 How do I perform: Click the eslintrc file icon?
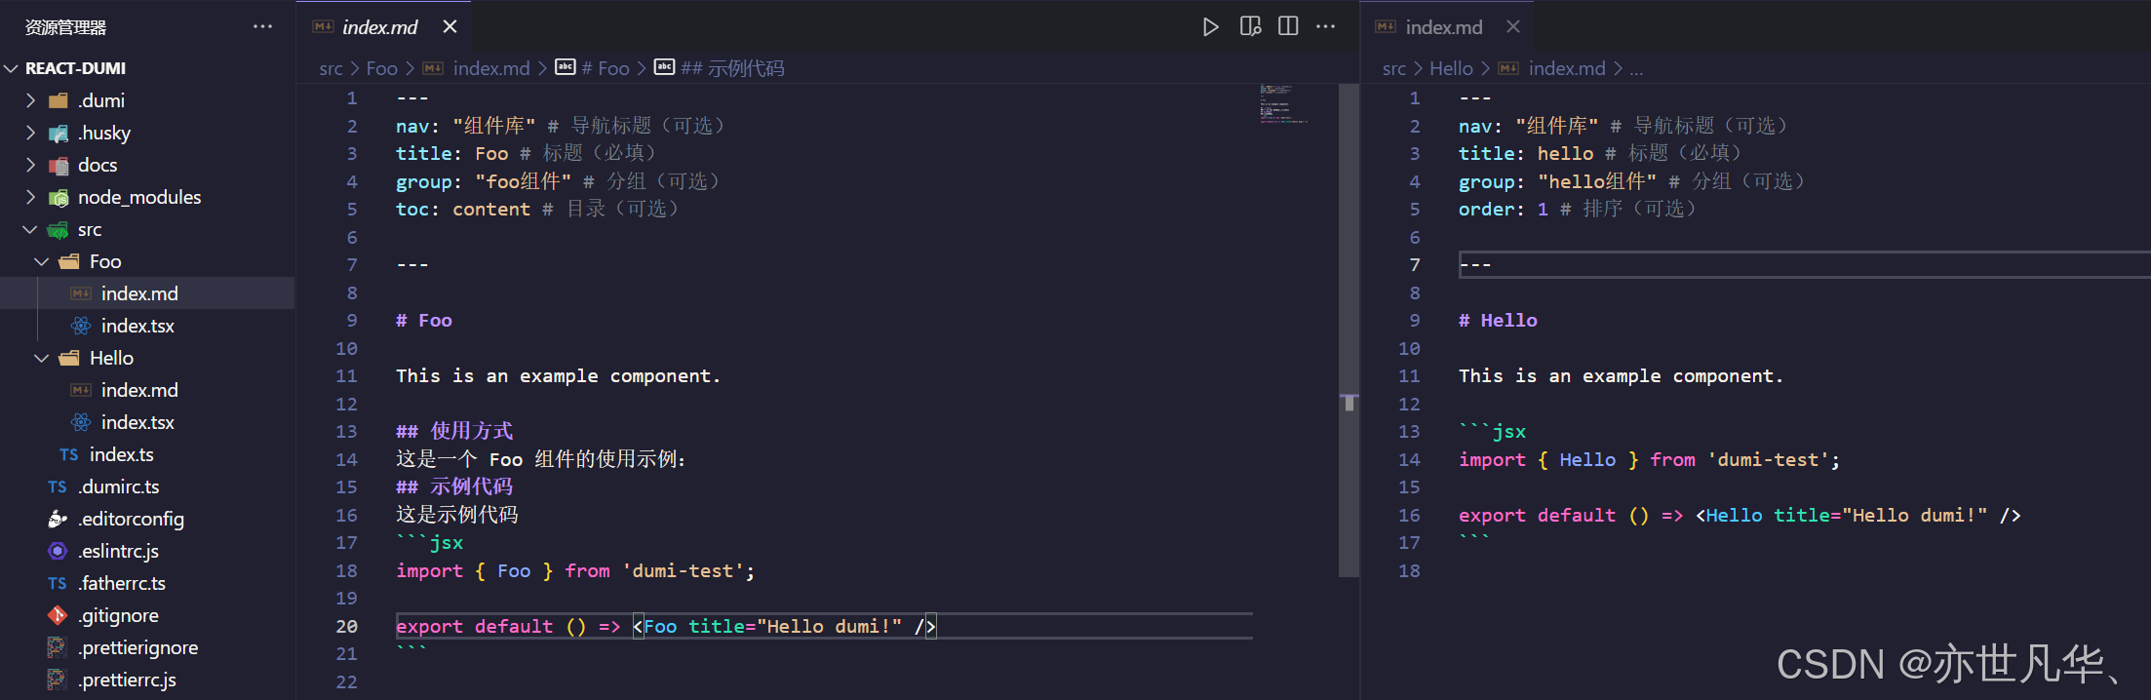(x=58, y=551)
